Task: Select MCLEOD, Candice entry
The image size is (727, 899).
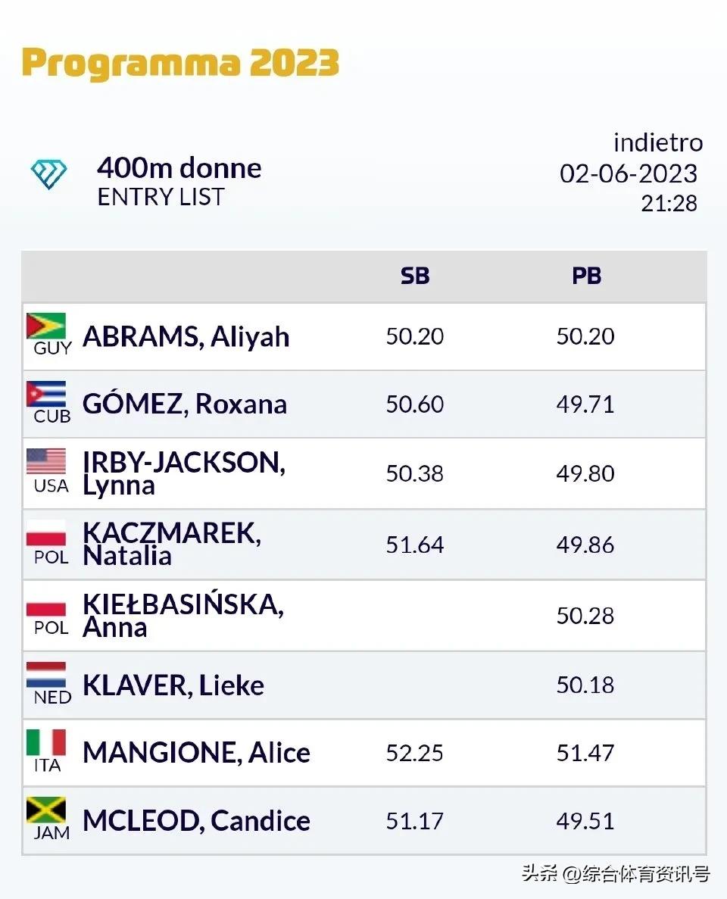Action: [x=196, y=821]
